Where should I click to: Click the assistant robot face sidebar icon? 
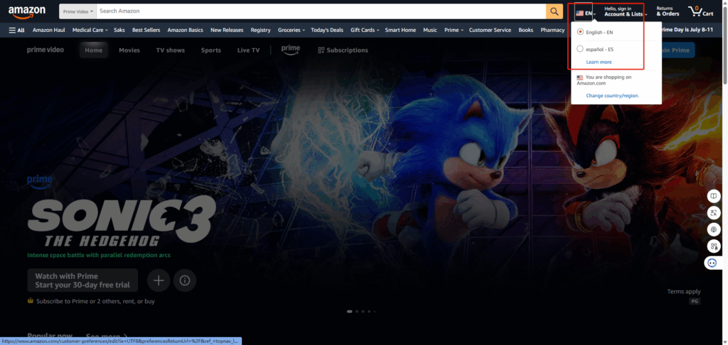pyautogui.click(x=712, y=263)
